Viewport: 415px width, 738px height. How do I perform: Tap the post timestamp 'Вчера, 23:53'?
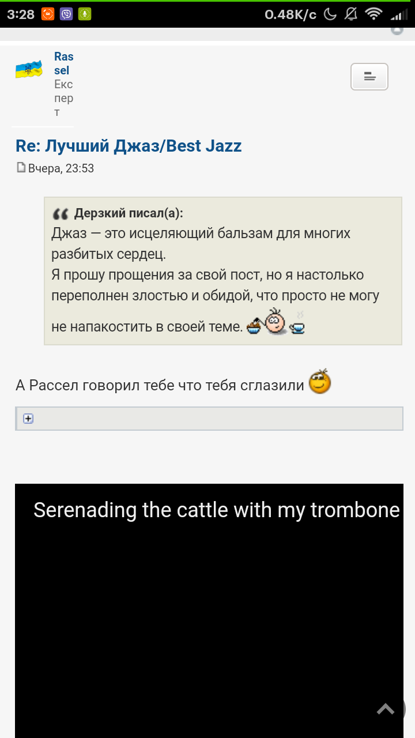(61, 168)
